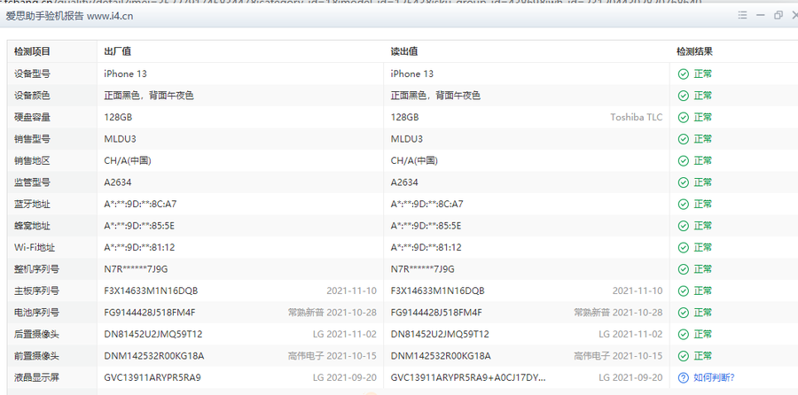Click the green check icon for 电池序列号
The width and height of the screenshot is (798, 395).
point(683,313)
